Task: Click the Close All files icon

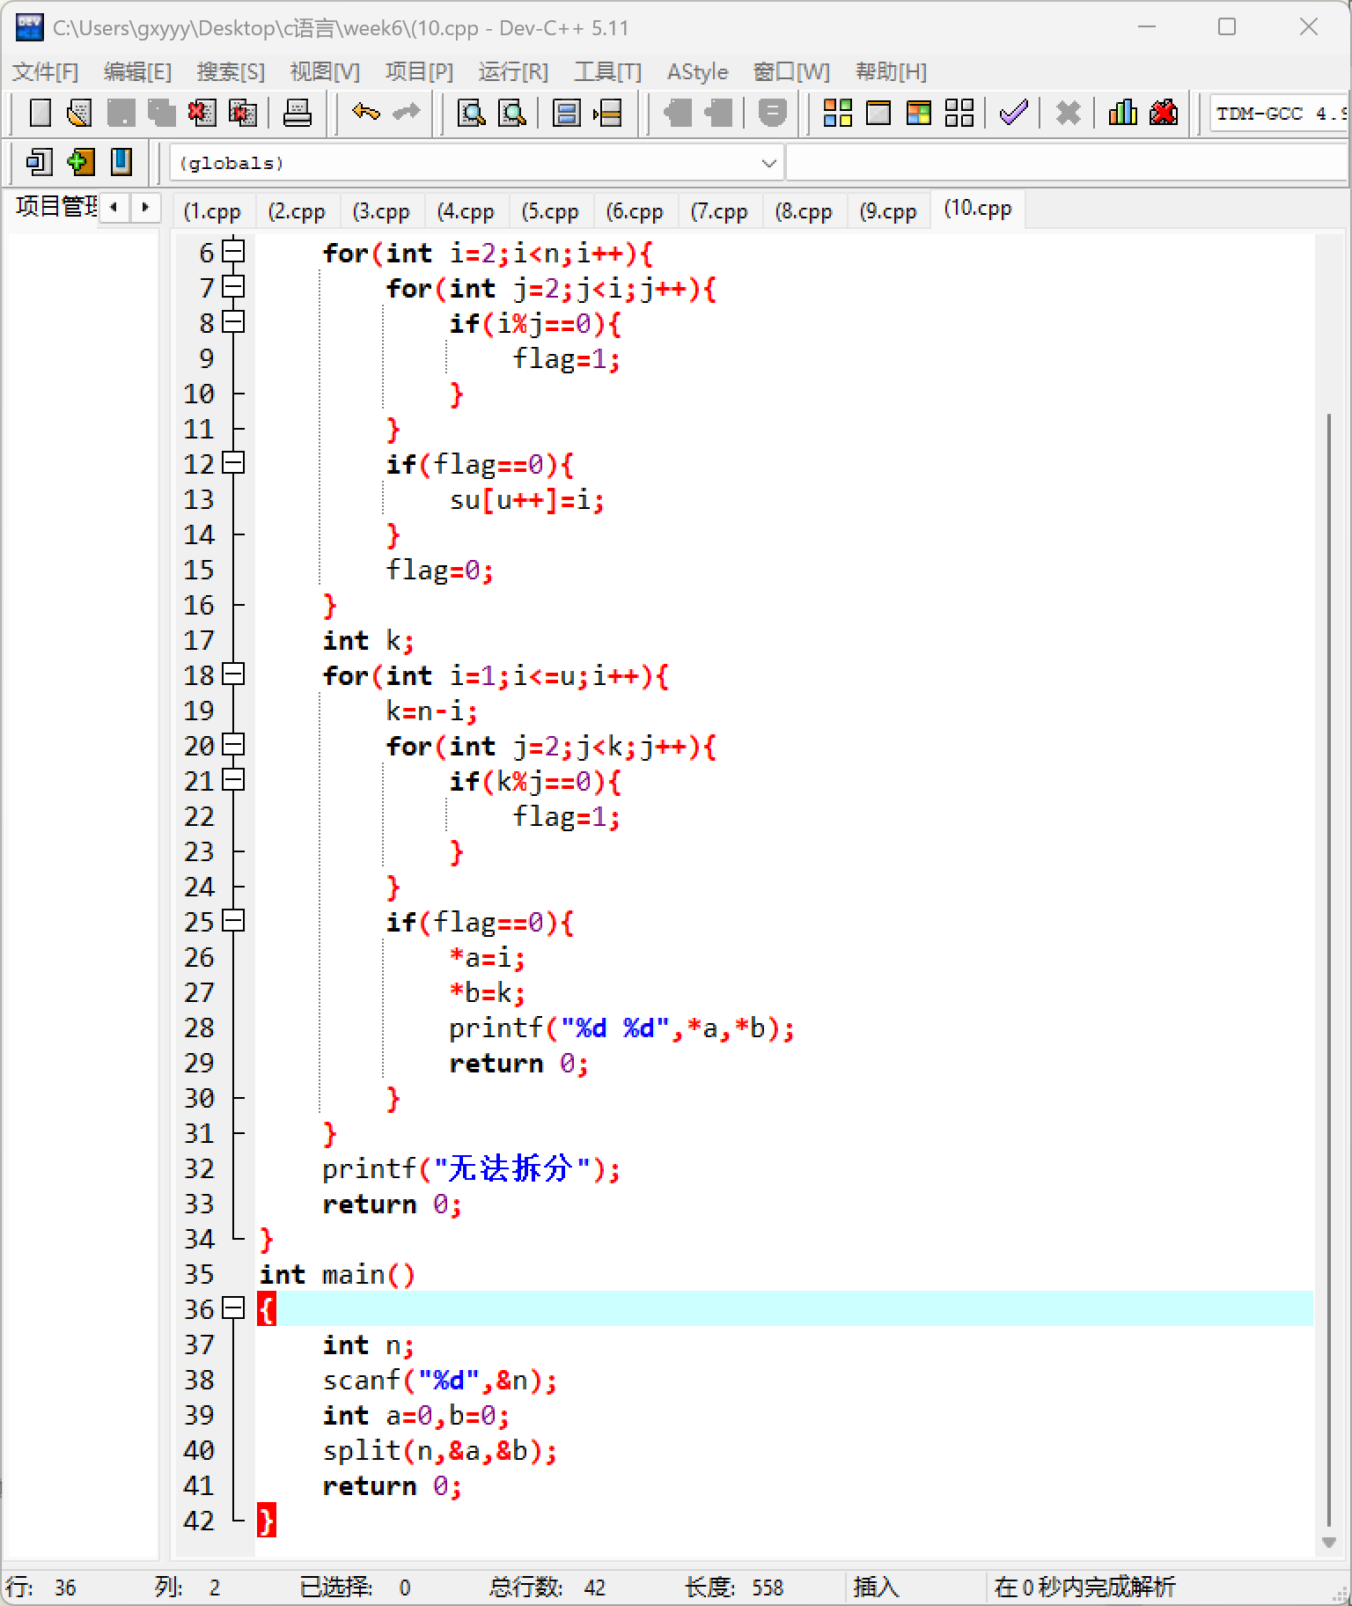Action: 242,113
